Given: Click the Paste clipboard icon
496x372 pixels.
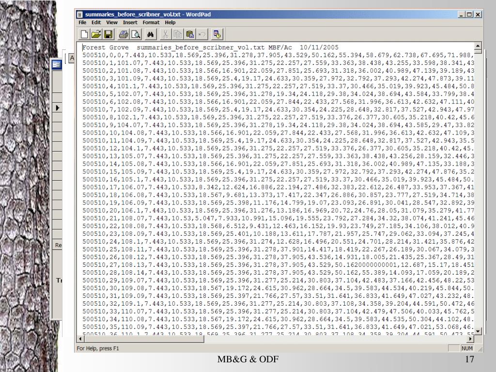Looking at the screenshot, I should [190, 34].
